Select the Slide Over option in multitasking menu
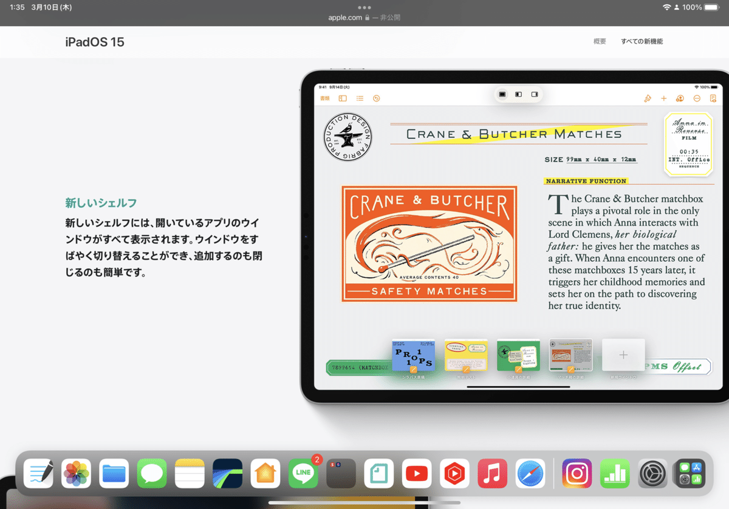Image resolution: width=729 pixels, height=509 pixels. 535,95
